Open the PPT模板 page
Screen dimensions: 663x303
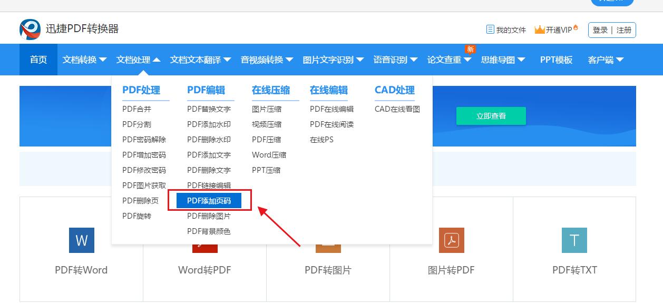click(556, 60)
